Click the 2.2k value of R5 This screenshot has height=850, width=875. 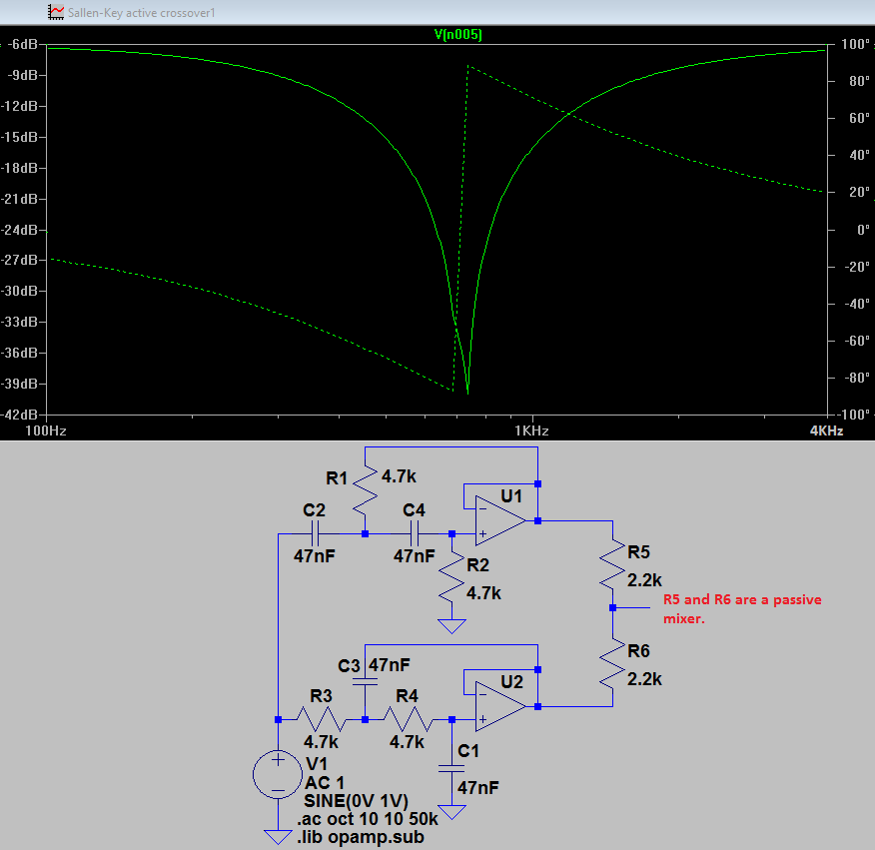[x=644, y=580]
